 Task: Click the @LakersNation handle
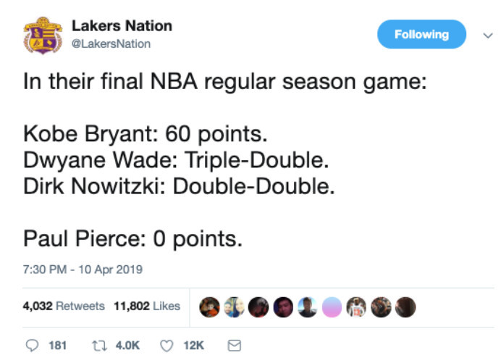(111, 44)
